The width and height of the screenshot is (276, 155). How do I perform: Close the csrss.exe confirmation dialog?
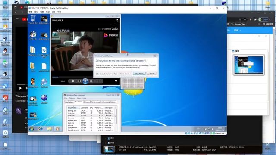[x=155, y=56]
